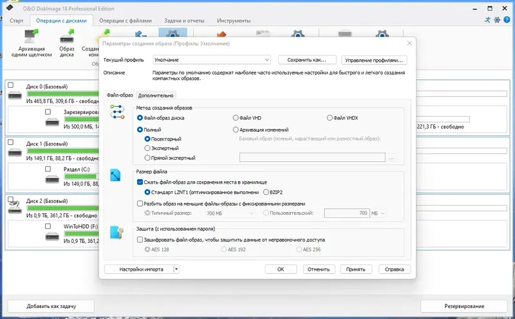Click the running man icon in top-right corner
Screen dimensions: 515x319
click(x=487, y=20)
